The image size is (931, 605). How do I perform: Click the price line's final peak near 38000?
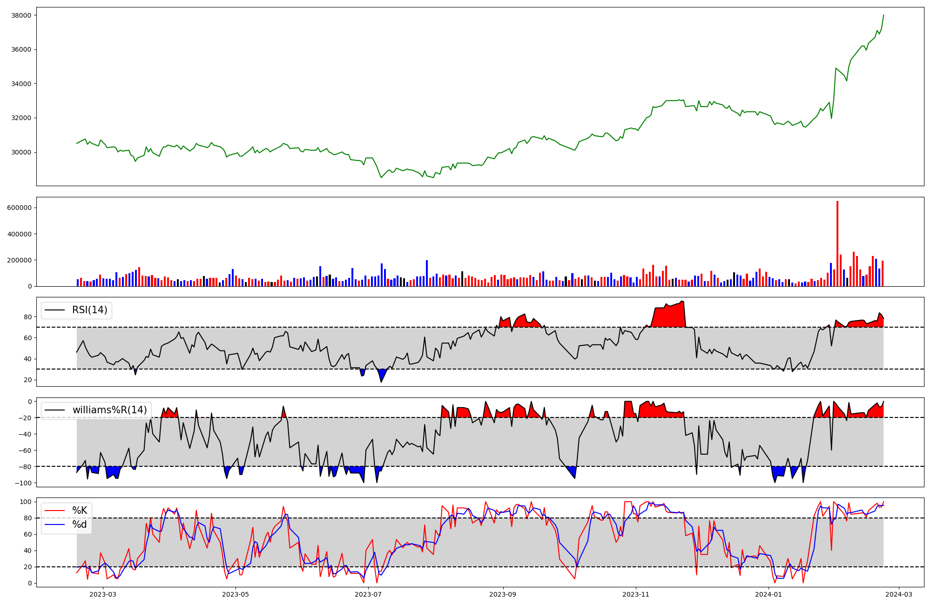point(883,15)
